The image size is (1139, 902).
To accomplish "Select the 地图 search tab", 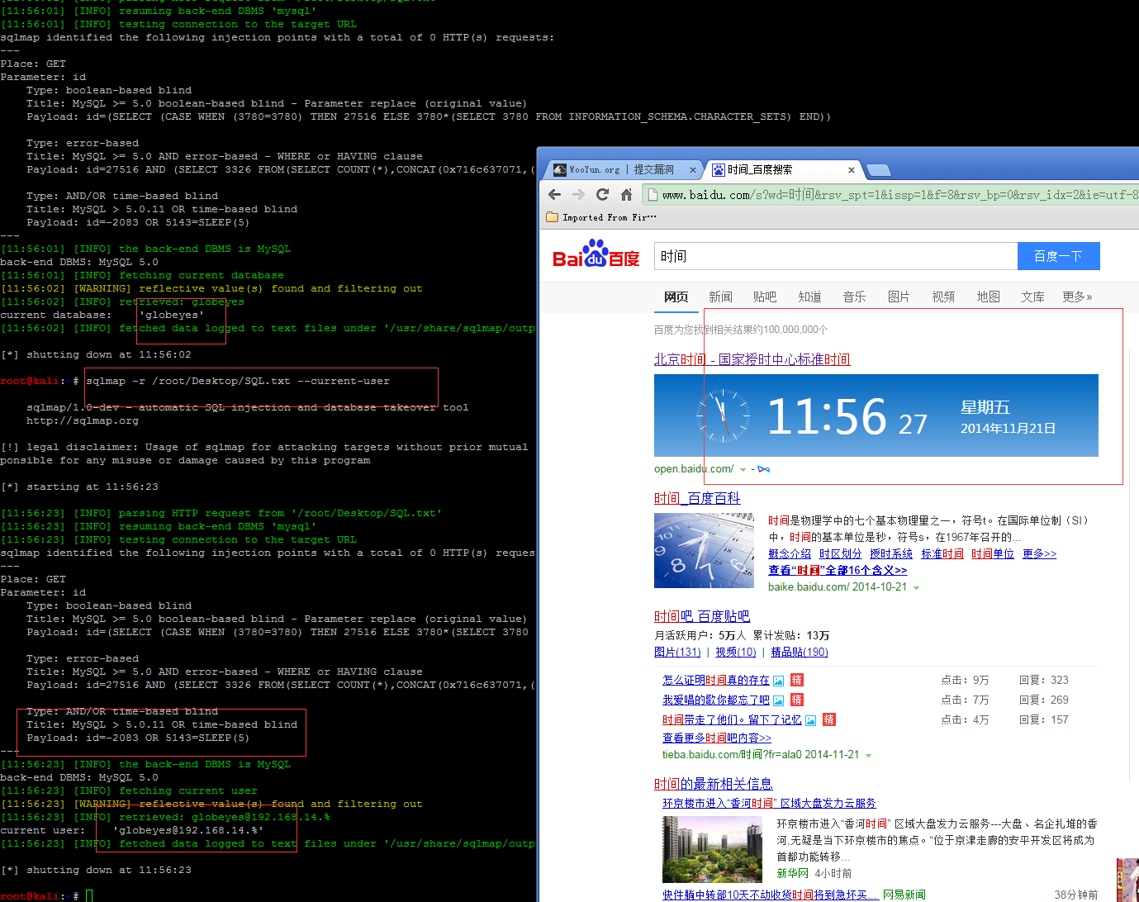I will (988, 297).
